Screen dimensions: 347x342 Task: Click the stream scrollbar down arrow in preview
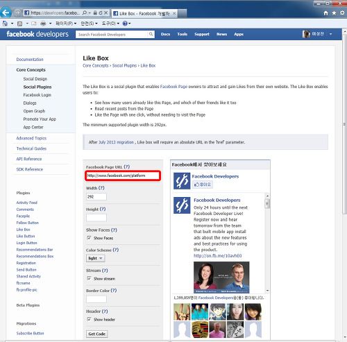(x=267, y=290)
